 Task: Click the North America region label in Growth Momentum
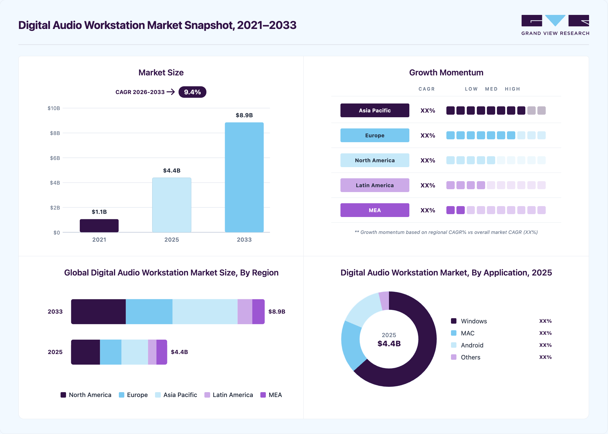tap(375, 160)
